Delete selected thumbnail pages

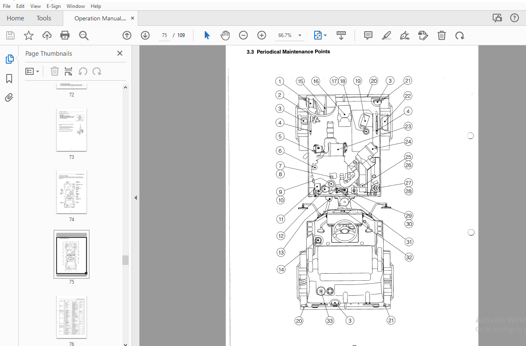click(55, 72)
